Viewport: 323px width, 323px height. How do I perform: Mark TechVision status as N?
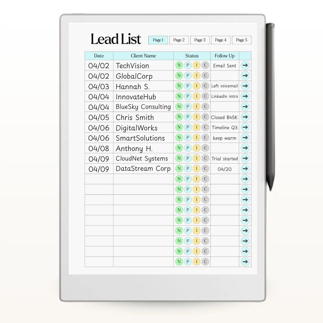coord(179,65)
